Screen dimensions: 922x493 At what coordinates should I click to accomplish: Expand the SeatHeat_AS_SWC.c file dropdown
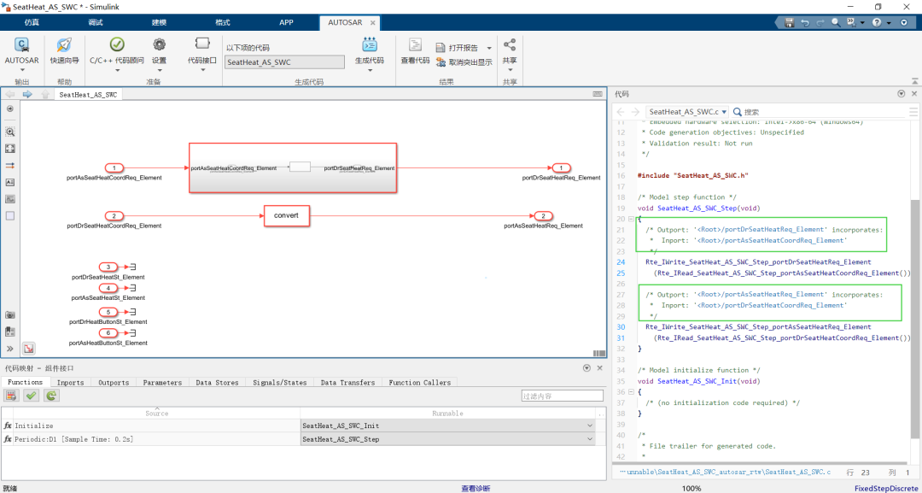pos(725,112)
